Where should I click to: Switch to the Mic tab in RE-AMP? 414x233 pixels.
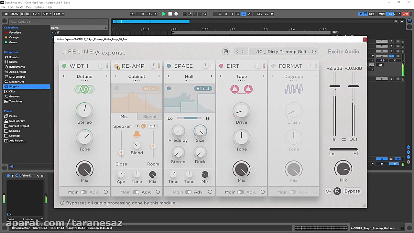coord(124,116)
